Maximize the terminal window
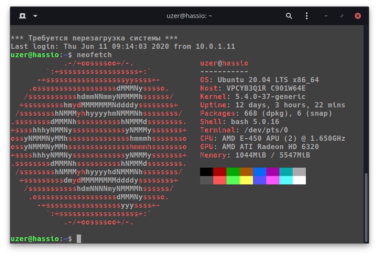Image resolution: width=379 pixels, height=257 pixels. (342, 16)
